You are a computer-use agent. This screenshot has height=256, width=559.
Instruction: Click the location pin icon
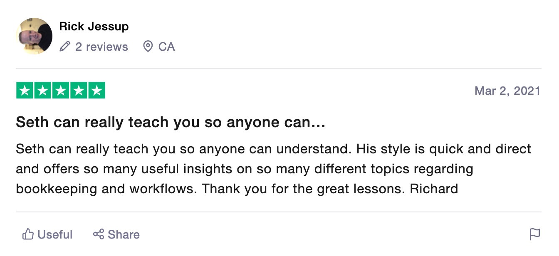tap(148, 47)
